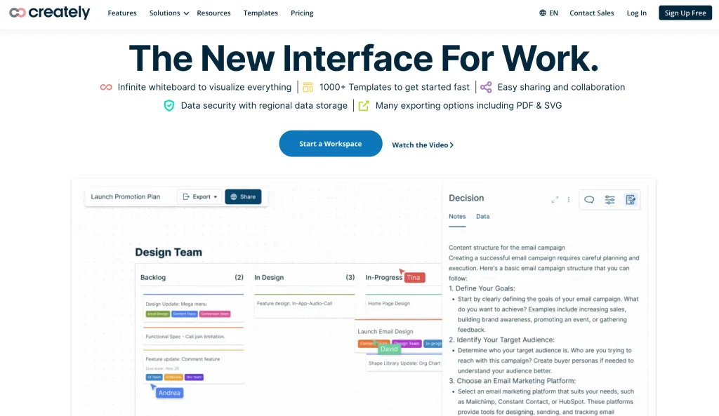Open the Export dropdown
The width and height of the screenshot is (719, 416).
[199, 196]
